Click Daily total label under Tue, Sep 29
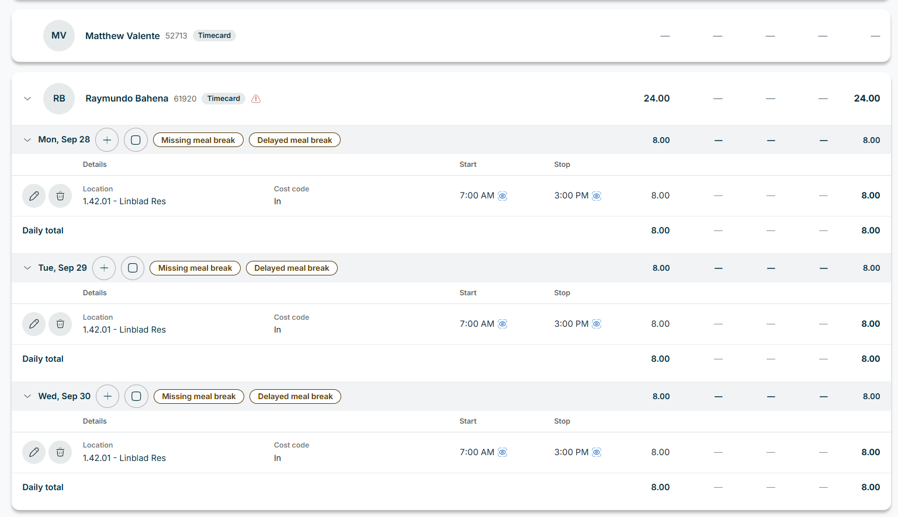Viewport: 898px width, 517px height. 43,359
